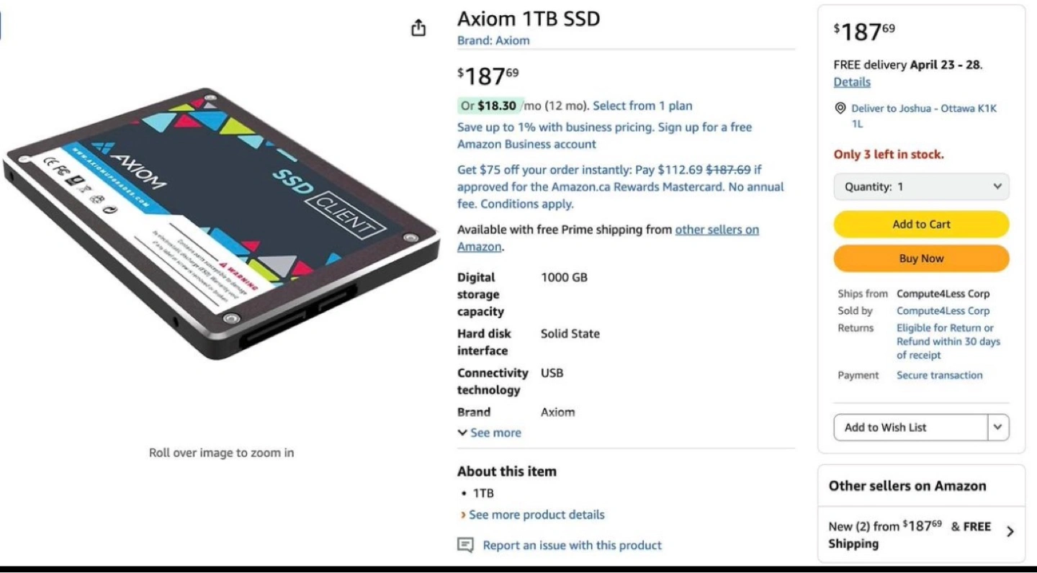The width and height of the screenshot is (1037, 573).
Task: Click the Axiom SSD product image
Action: click(x=220, y=223)
